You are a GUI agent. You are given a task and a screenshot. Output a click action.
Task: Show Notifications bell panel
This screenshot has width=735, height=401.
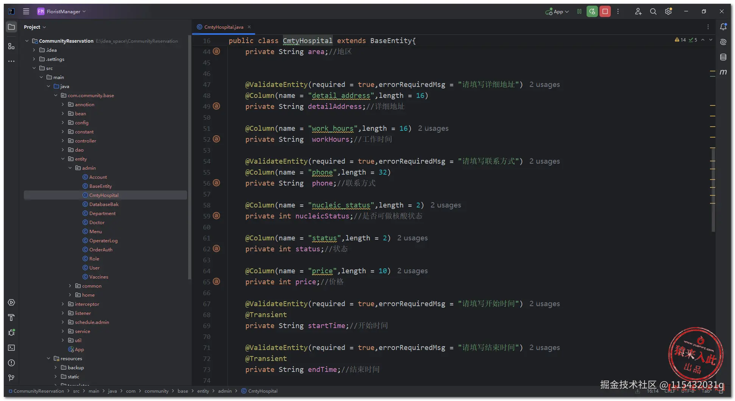click(x=723, y=27)
